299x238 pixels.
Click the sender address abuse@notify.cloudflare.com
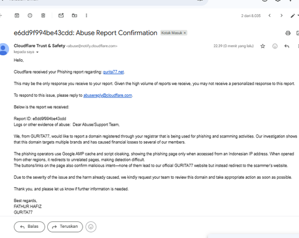[x=92, y=46]
